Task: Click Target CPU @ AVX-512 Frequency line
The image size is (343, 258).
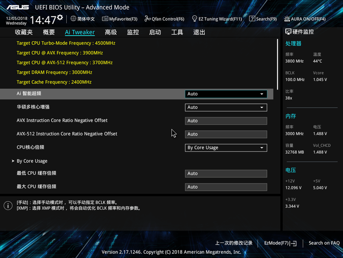Action: pos(64,63)
